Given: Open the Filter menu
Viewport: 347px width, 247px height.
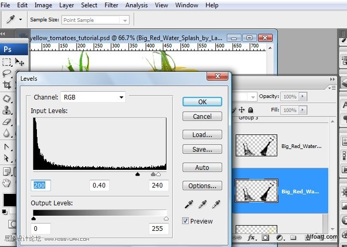Looking at the screenshot, I should click(111, 5).
